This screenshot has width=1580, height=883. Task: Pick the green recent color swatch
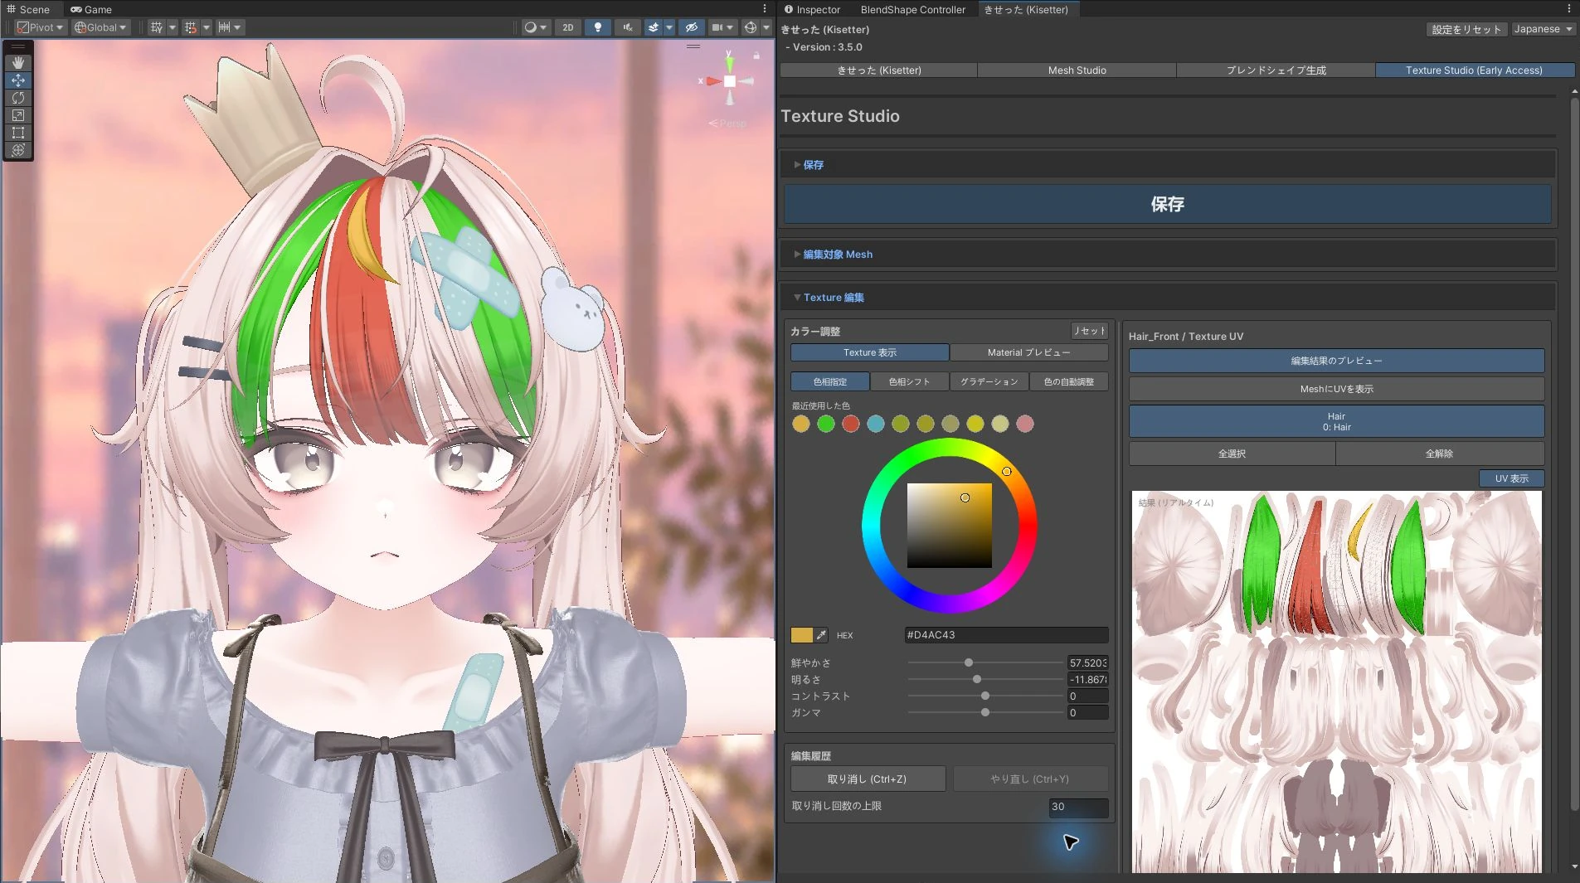[825, 424]
